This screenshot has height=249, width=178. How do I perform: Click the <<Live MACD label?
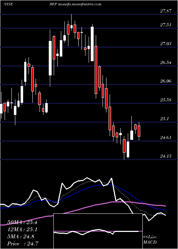tap(150, 239)
